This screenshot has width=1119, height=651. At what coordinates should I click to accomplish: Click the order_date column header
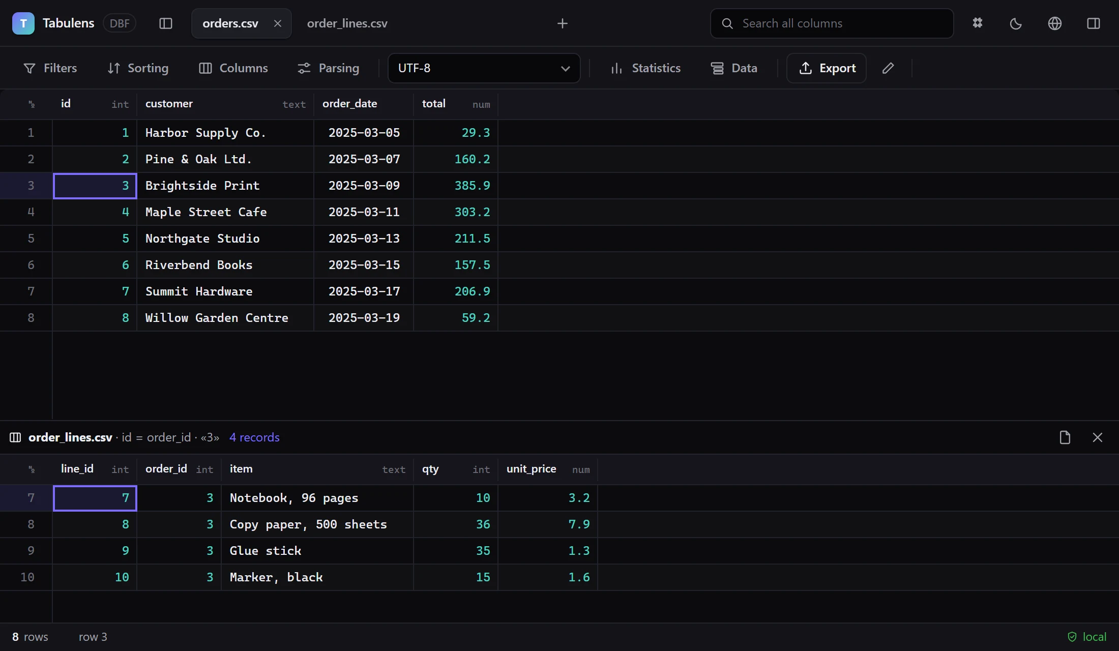pos(364,104)
